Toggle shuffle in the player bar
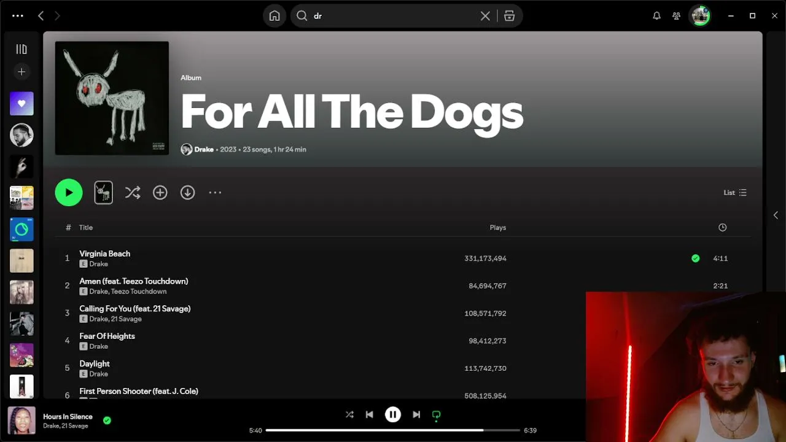786x442 pixels. 349,414
